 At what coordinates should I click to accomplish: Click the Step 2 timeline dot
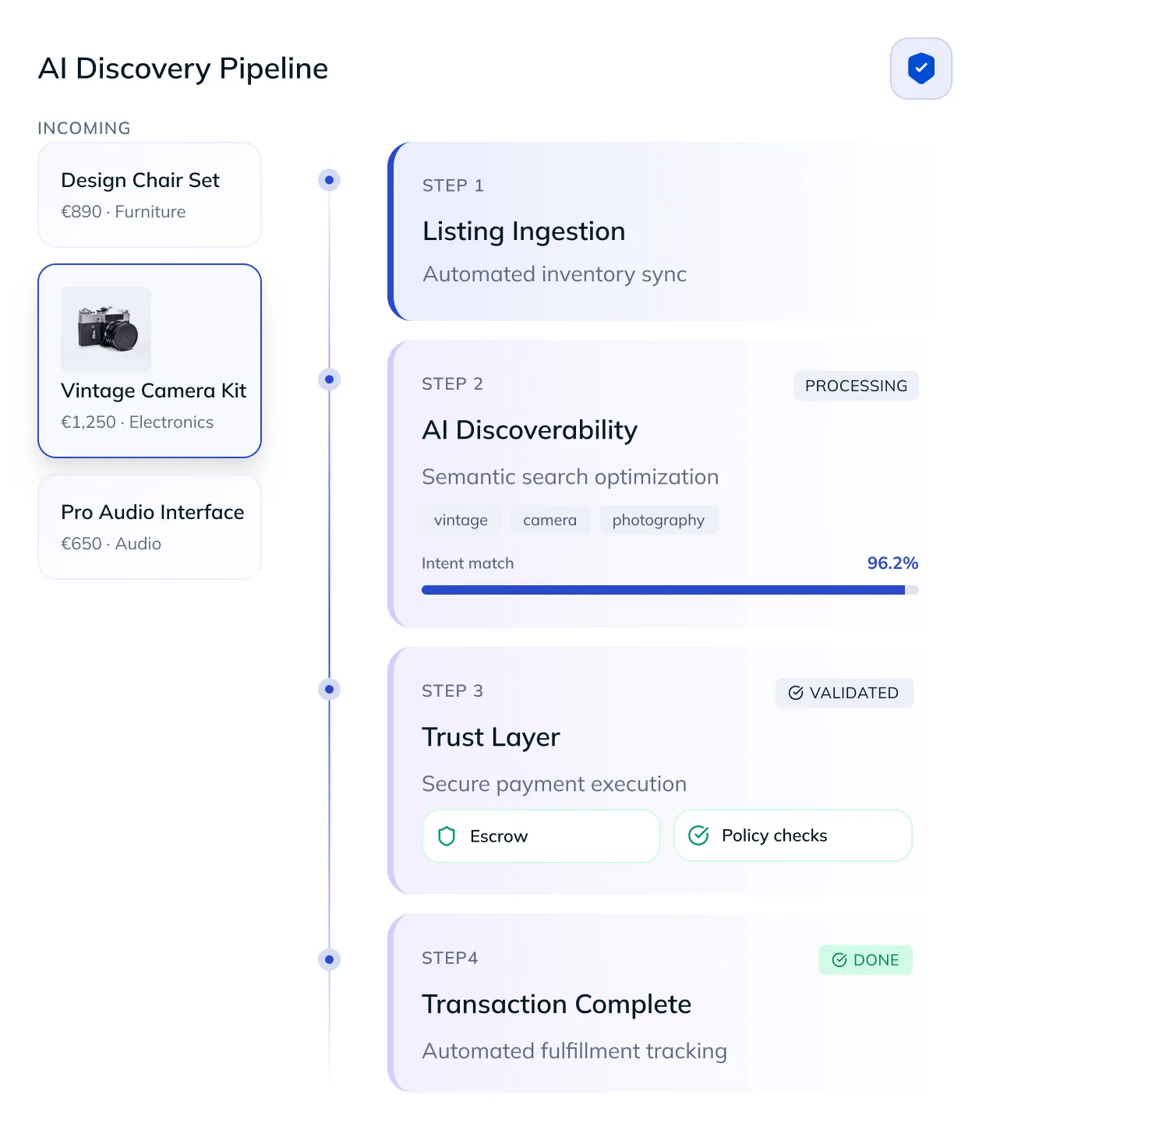point(329,380)
